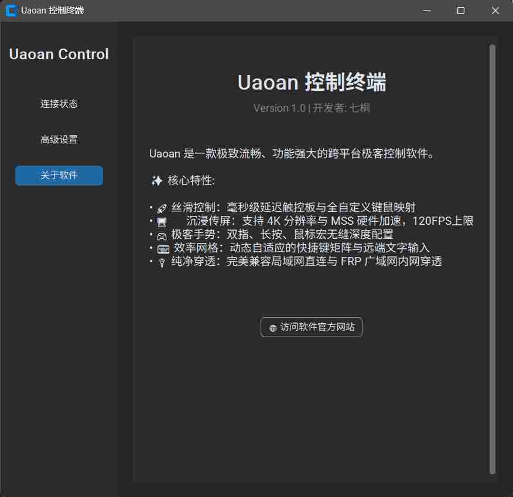
Task: Click the 访问软件官方网站 button
Action: pos(311,327)
